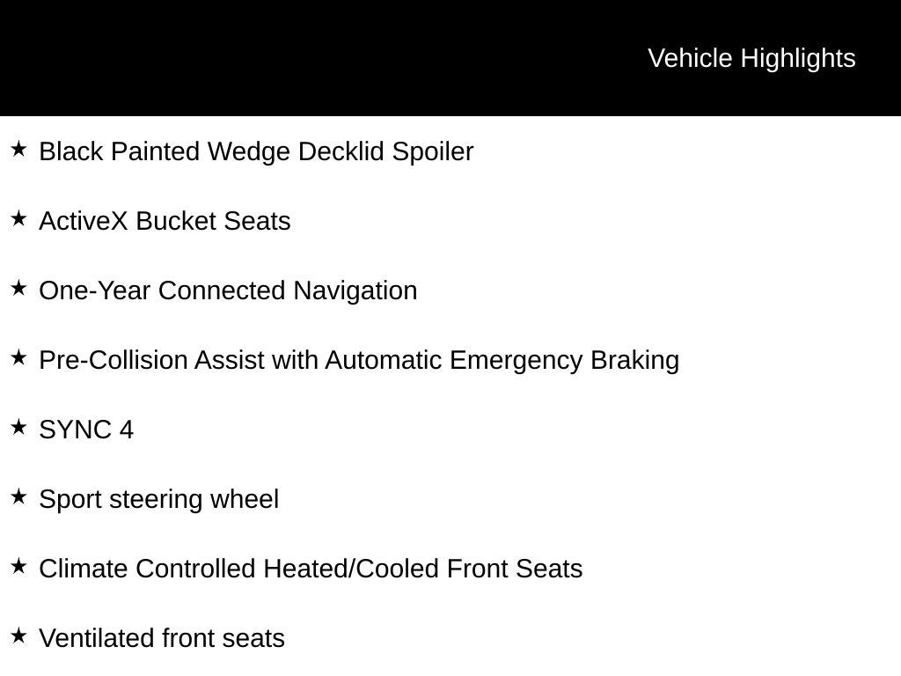Click the star beside Climate Controlled Heated/Cooled Front Seats

tap(18, 567)
